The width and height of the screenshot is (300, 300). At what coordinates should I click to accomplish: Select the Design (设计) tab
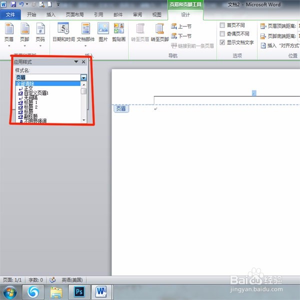(185, 14)
